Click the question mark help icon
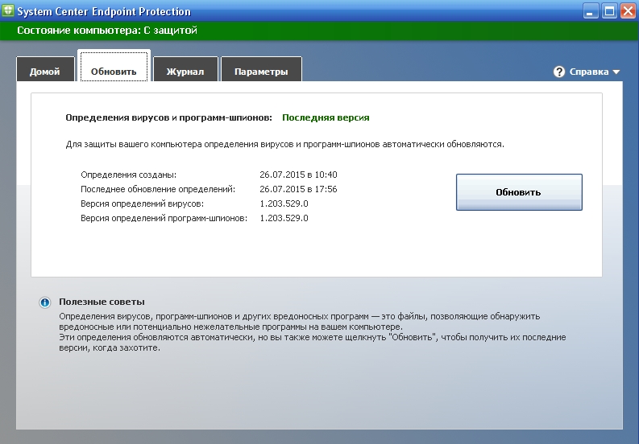 (559, 72)
